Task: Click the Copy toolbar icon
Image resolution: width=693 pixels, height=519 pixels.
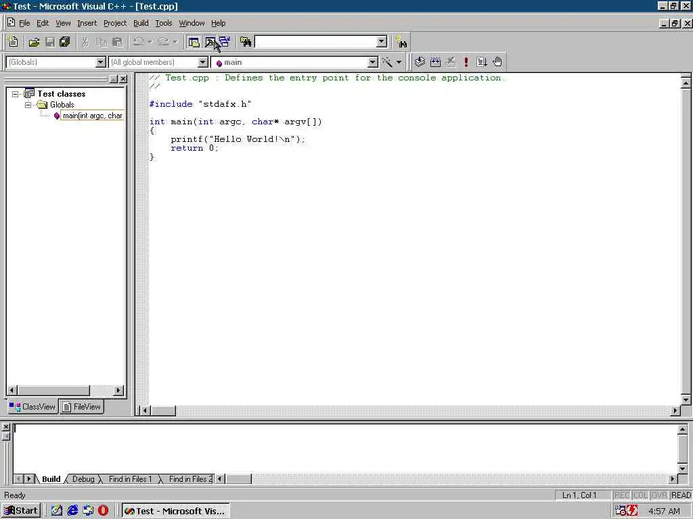Action: coord(102,42)
